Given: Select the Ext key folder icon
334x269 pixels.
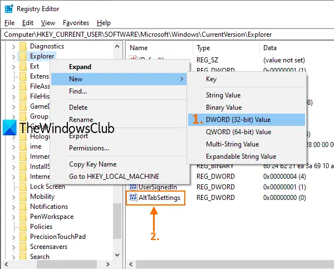Looking at the screenshot, I should (23, 66).
